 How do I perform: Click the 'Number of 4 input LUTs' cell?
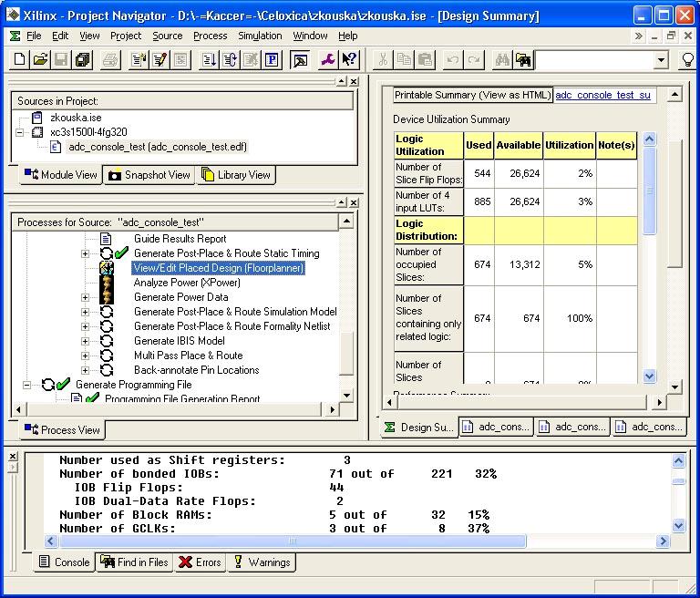point(428,201)
